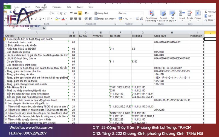Increase indent icon
This screenshot has width=219, height=137.
(90, 19)
